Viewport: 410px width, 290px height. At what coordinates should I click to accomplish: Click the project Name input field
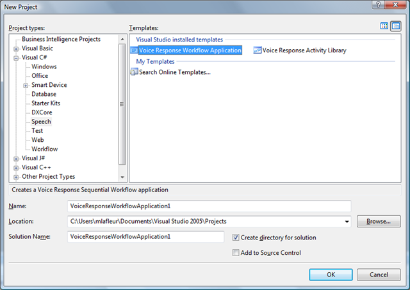(209, 206)
